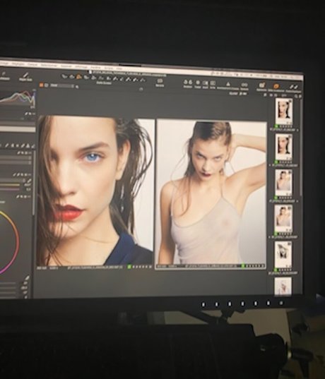Viewport: 325px width, 379px height.
Task: Toggle the orange multi-view button above the viewer
Action: (41, 85)
